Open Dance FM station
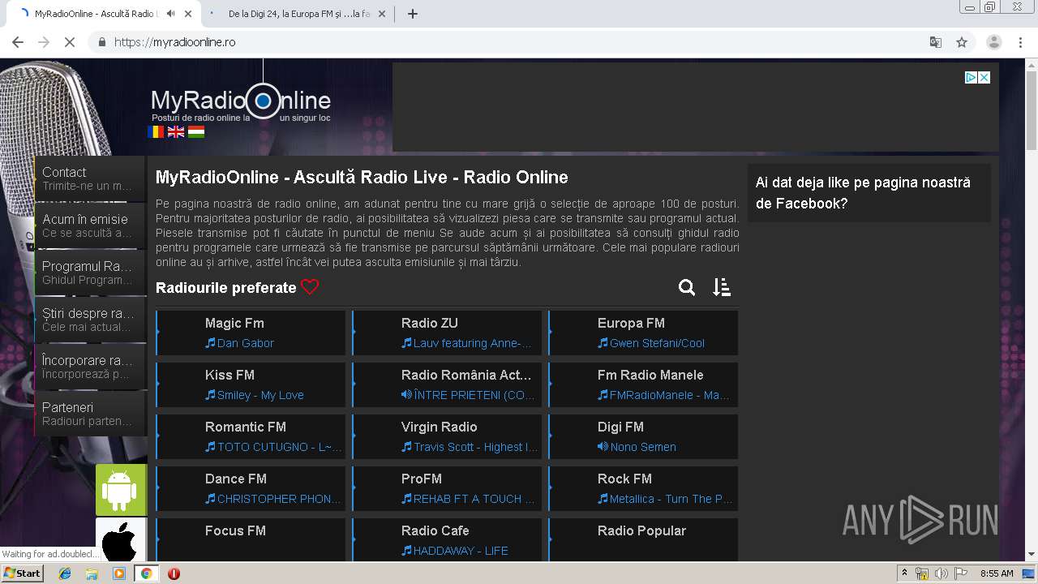 251,488
